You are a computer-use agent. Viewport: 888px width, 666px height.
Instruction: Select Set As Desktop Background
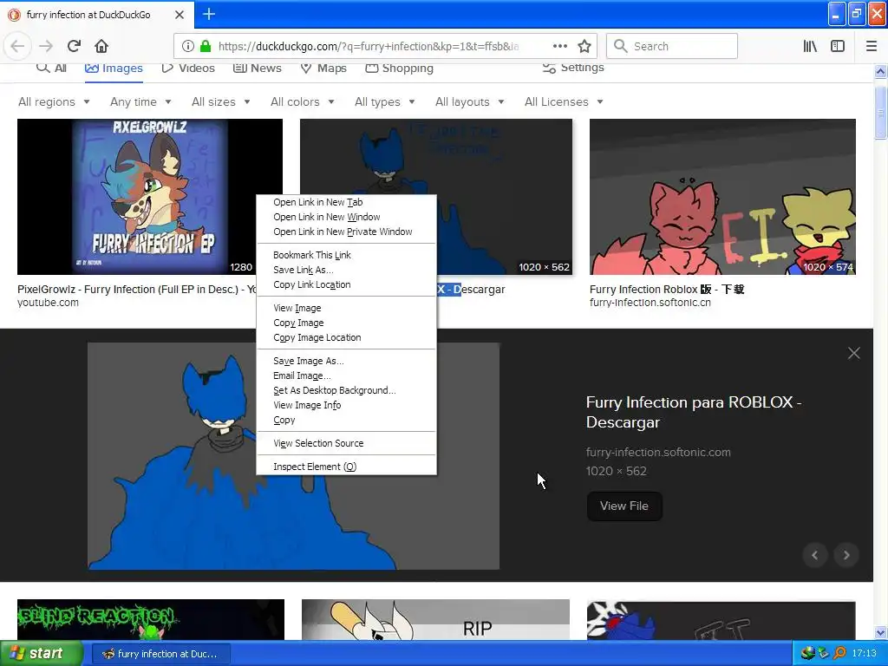346,389
